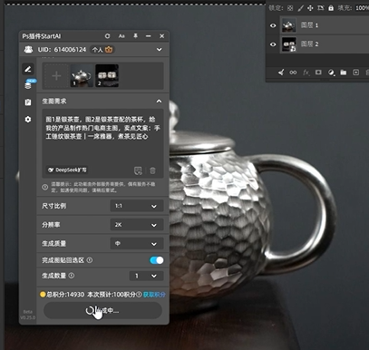
Task: Open the 生成数量 dropdown showing 1
Action: [x=146, y=276]
